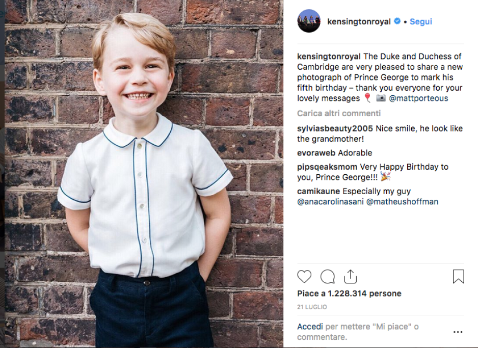Open sylviasbeauty2005 commenter profile
This screenshot has width=478, height=348.
click(335, 128)
